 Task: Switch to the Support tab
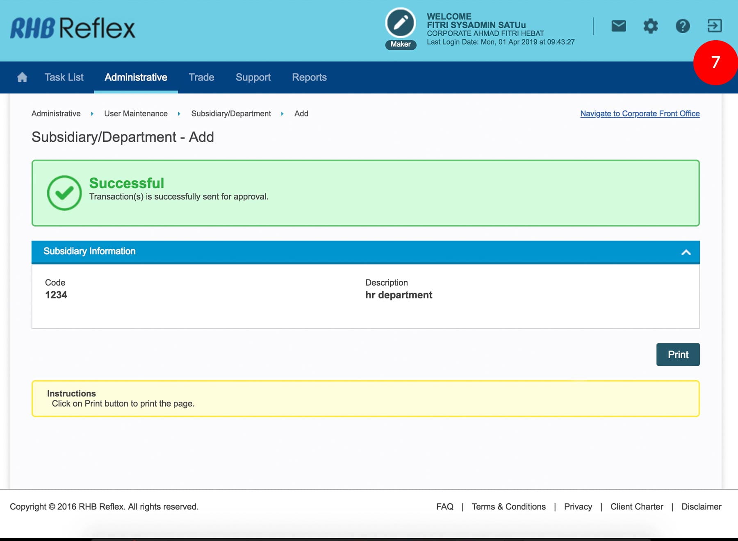253,77
